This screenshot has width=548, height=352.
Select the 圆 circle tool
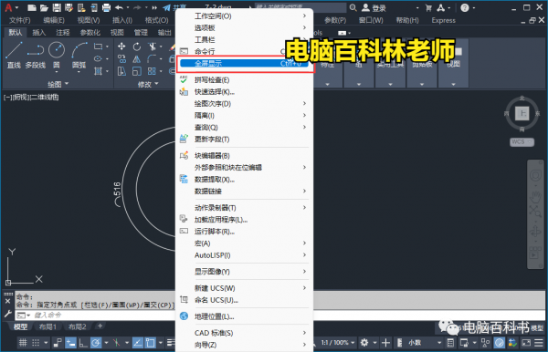[57, 55]
